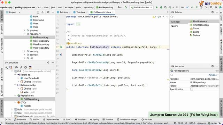Start debugging with the bug icon

161,7
